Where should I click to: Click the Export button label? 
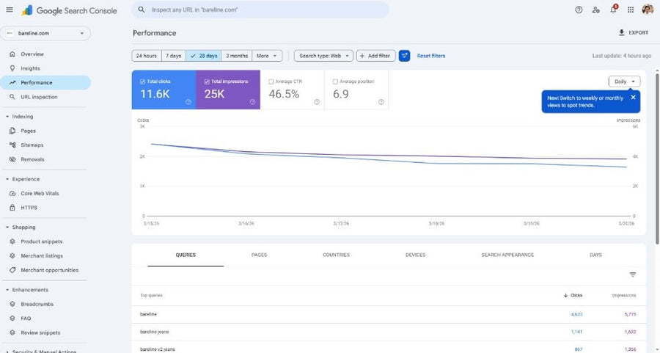(638, 32)
